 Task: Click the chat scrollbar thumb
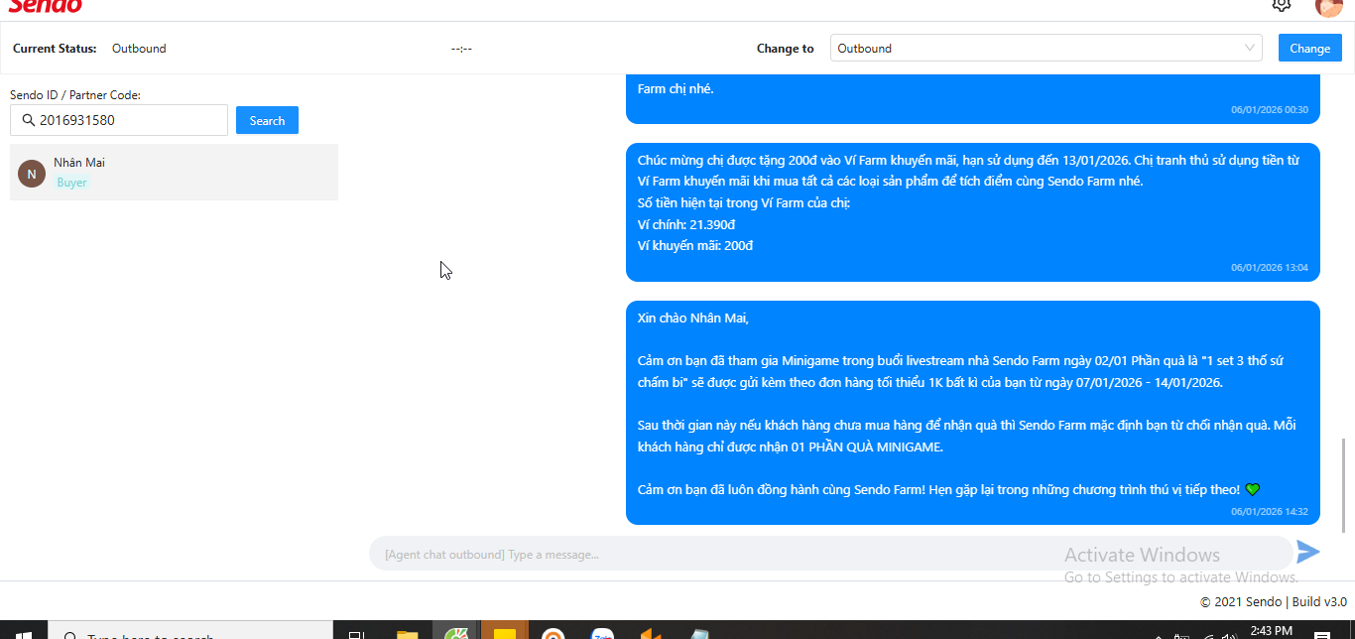tap(1344, 484)
